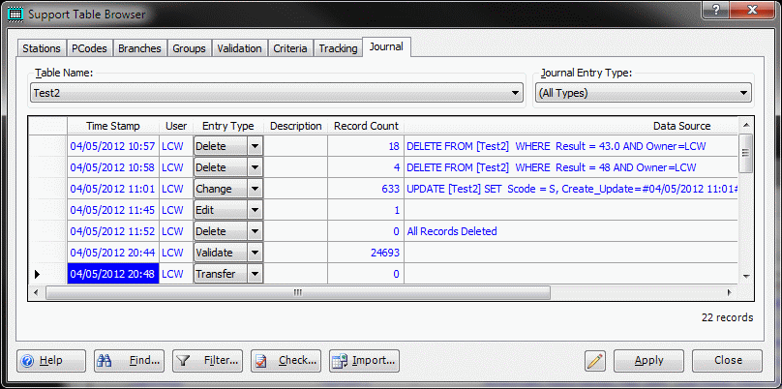782x389 pixels.
Task: Open Entry Type dropdown in Change row
Action: [x=255, y=189]
